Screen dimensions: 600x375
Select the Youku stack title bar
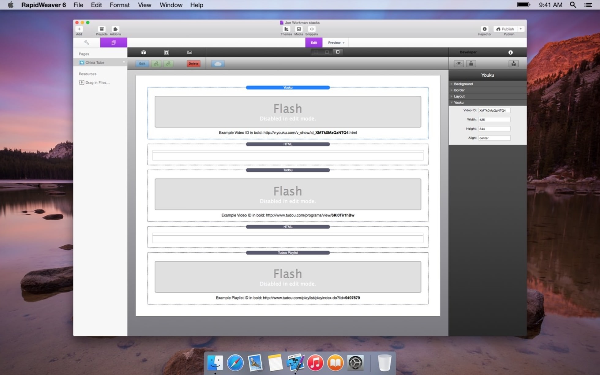pyautogui.click(x=288, y=87)
